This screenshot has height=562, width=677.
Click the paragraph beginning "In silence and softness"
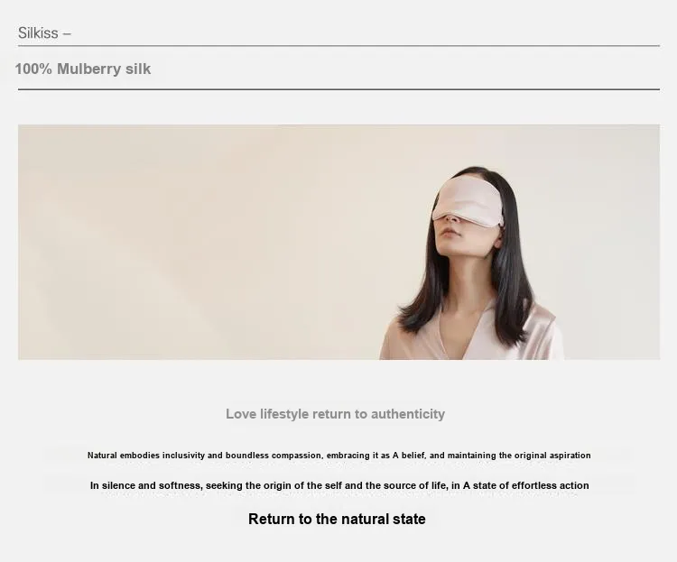[x=339, y=485]
